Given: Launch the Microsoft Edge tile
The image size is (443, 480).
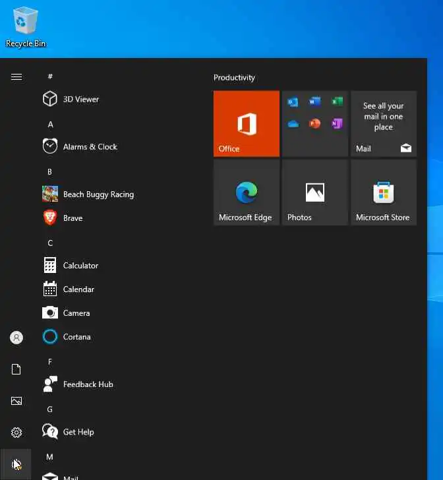Looking at the screenshot, I should [247, 193].
